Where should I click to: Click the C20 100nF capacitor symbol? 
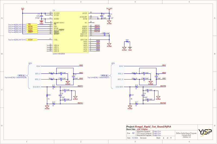tap(102, 16)
